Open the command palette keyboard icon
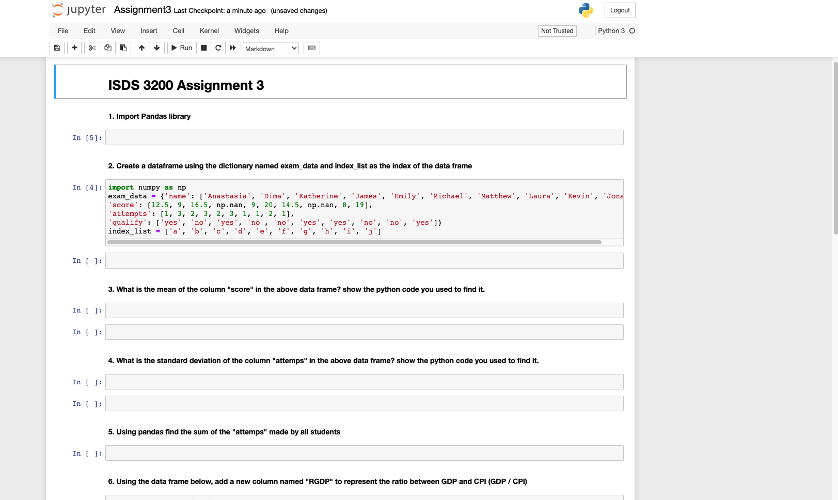 click(311, 48)
